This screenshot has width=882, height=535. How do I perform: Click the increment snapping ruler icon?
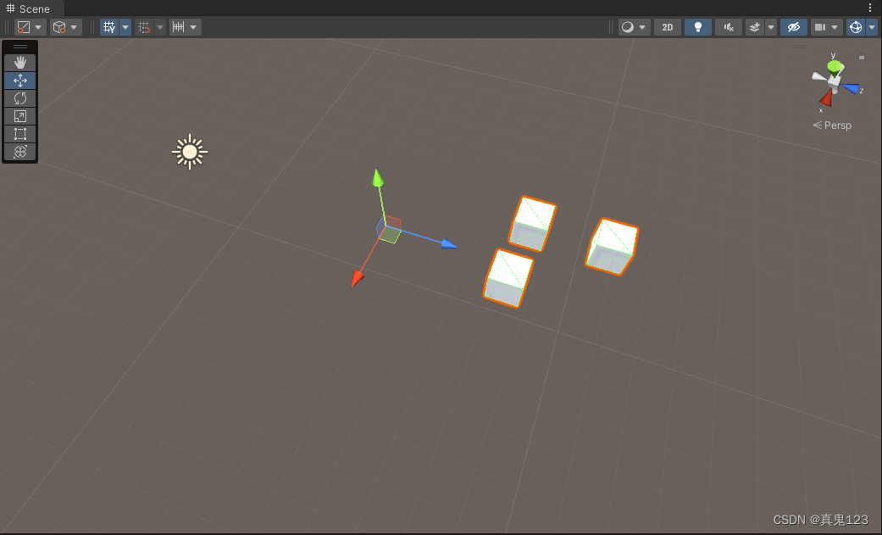pos(178,27)
